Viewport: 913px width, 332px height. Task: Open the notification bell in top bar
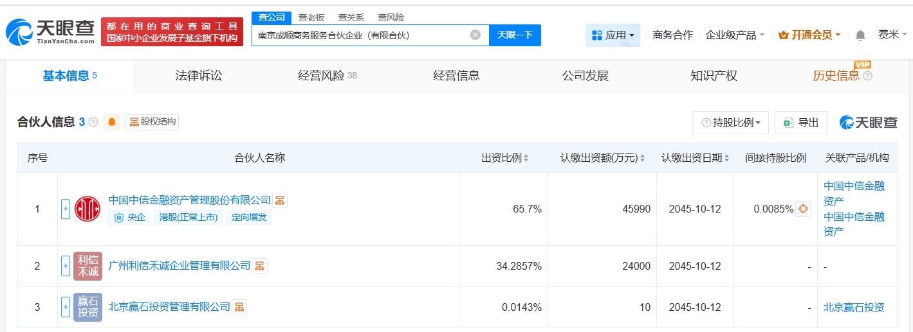click(860, 35)
